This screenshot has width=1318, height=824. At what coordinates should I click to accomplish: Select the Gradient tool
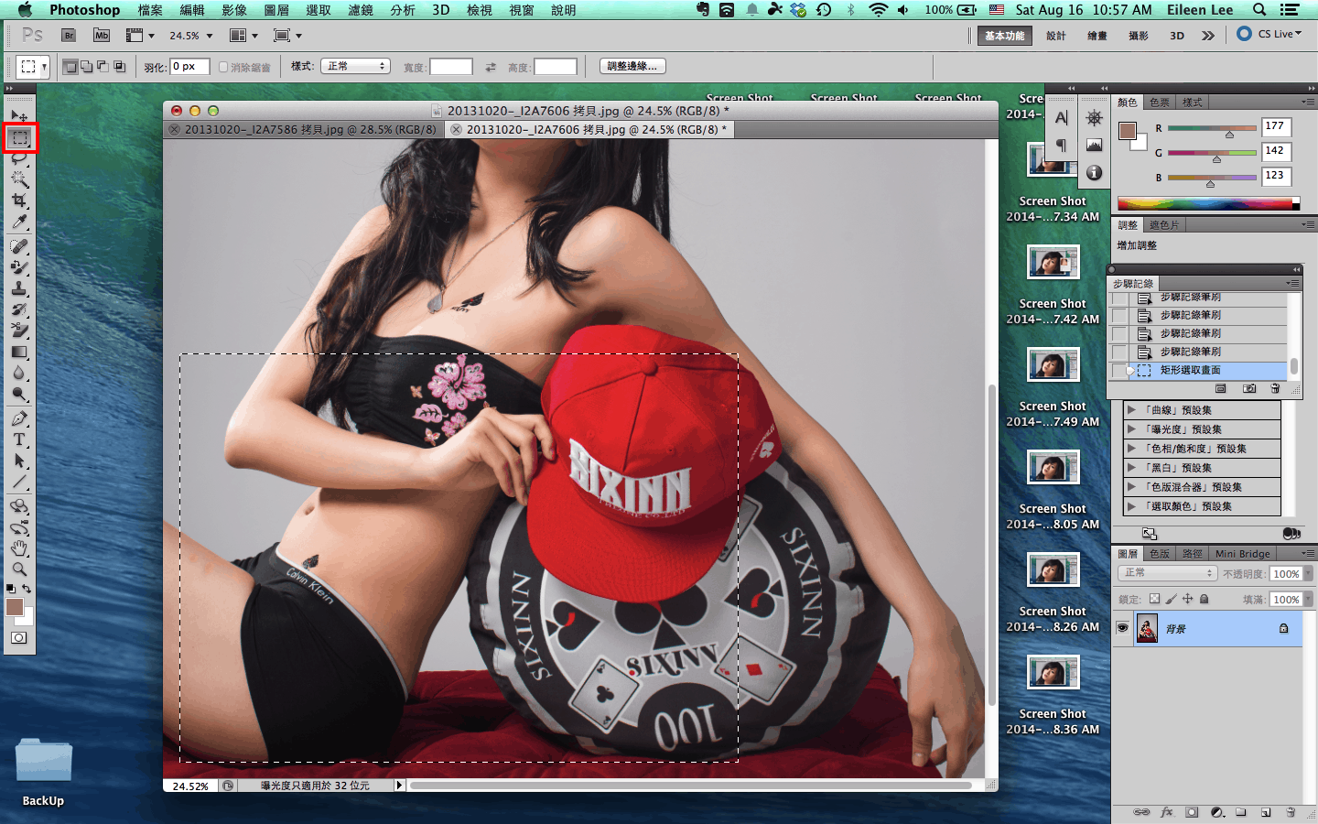click(19, 352)
